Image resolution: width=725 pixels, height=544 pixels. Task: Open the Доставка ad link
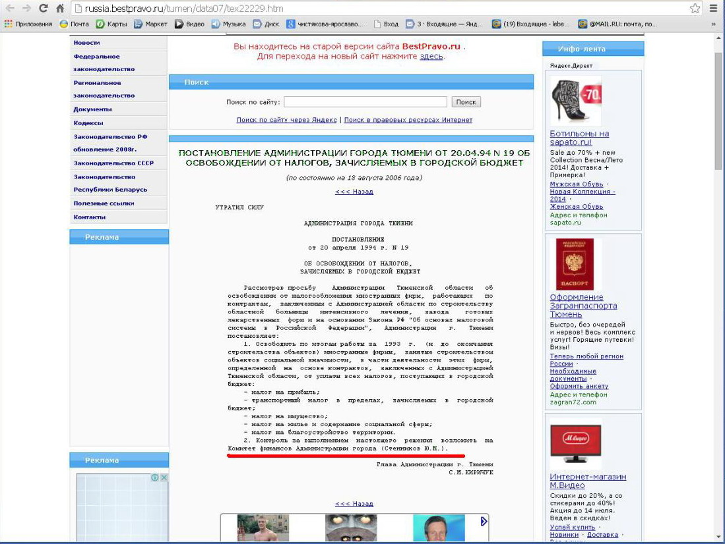(x=602, y=535)
